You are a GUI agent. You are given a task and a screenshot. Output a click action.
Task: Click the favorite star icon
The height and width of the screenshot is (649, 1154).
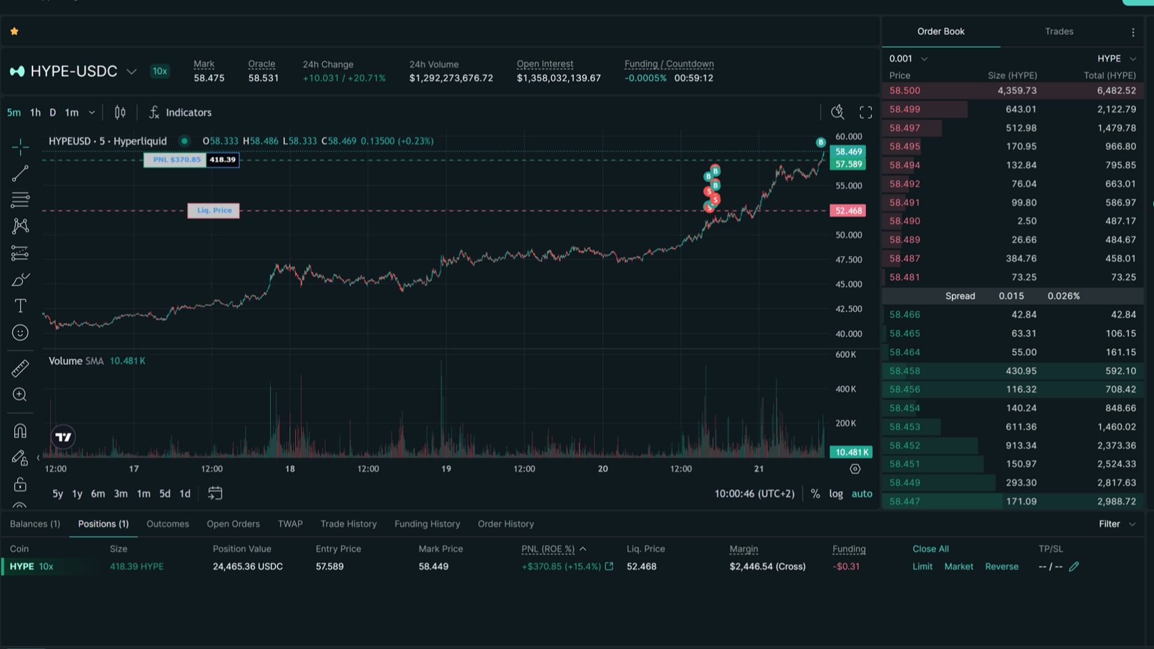14,31
